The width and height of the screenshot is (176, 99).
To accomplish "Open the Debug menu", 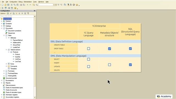I will pyautogui.click(x=20, y=2).
